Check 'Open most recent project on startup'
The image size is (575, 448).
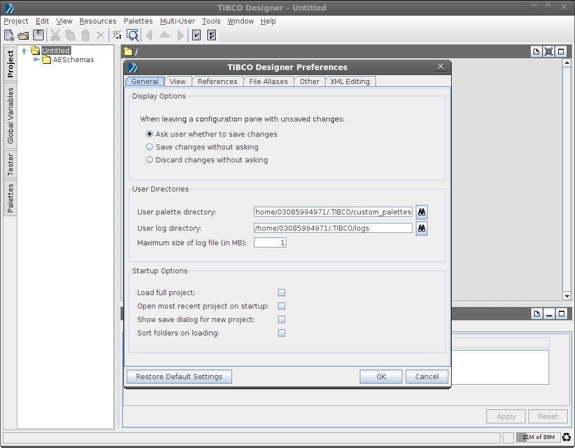pyautogui.click(x=282, y=306)
